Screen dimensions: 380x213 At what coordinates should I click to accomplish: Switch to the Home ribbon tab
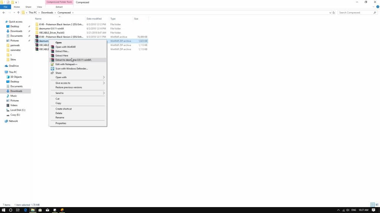pyautogui.click(x=17, y=7)
